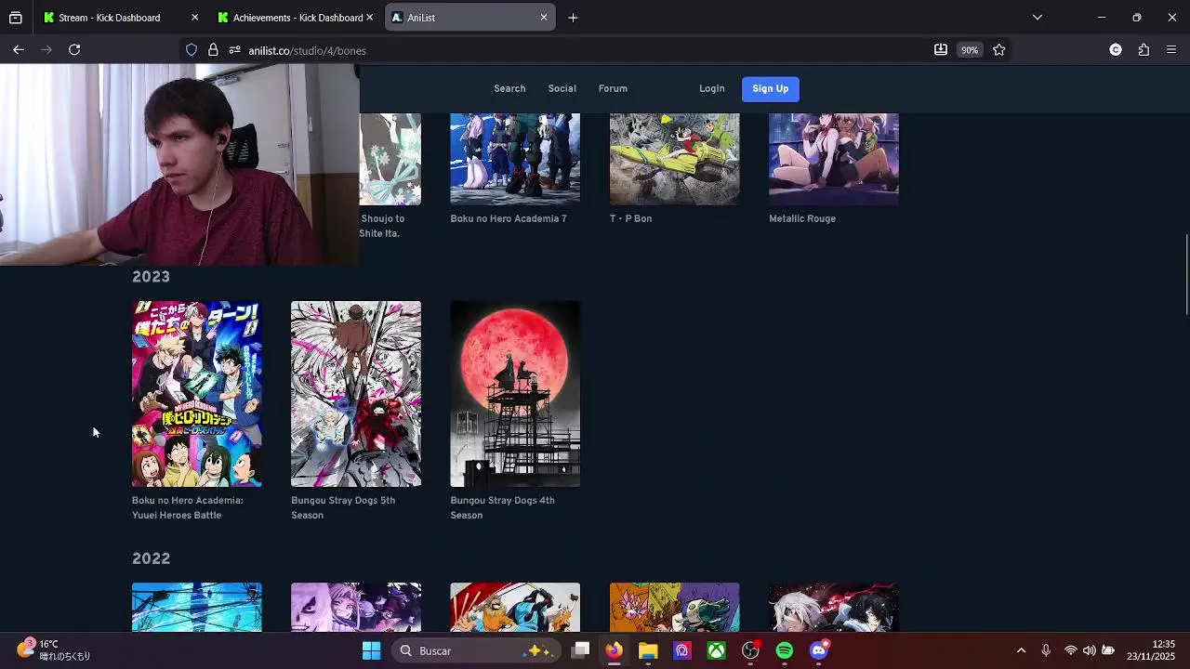This screenshot has height=669, width=1190.
Task: Open the Firefox application menu
Action: point(1171,50)
